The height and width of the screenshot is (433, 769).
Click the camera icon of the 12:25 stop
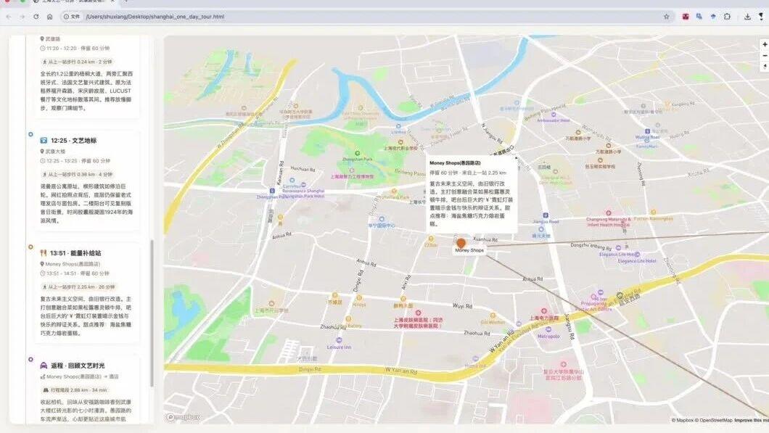click(x=44, y=141)
